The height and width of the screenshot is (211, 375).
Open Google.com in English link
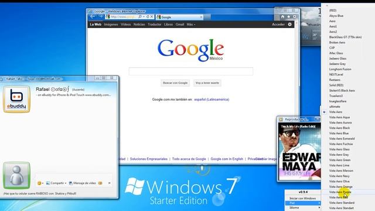point(227,159)
